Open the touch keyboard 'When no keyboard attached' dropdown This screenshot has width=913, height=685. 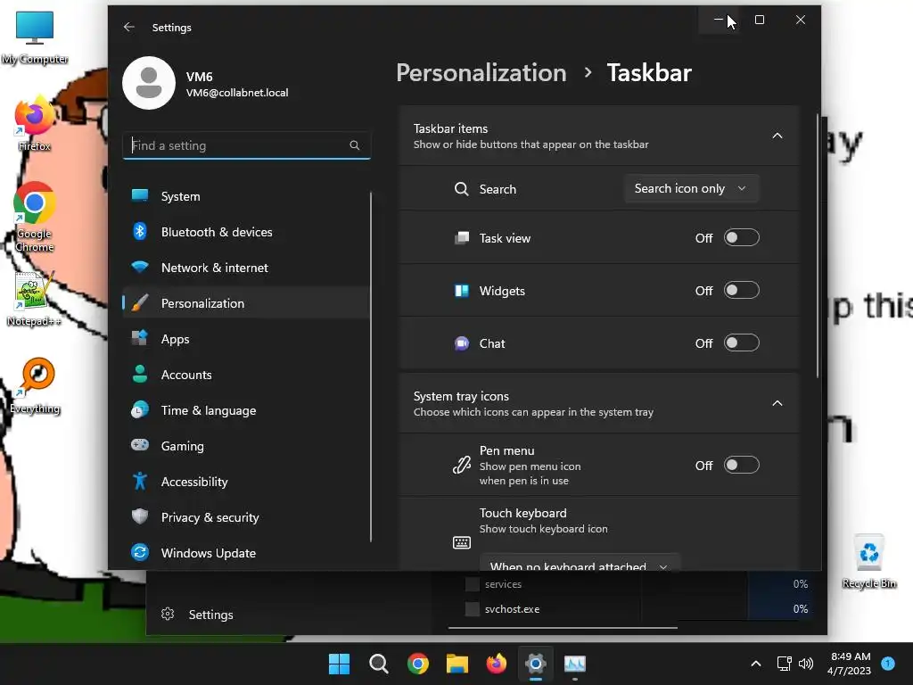[x=580, y=564]
